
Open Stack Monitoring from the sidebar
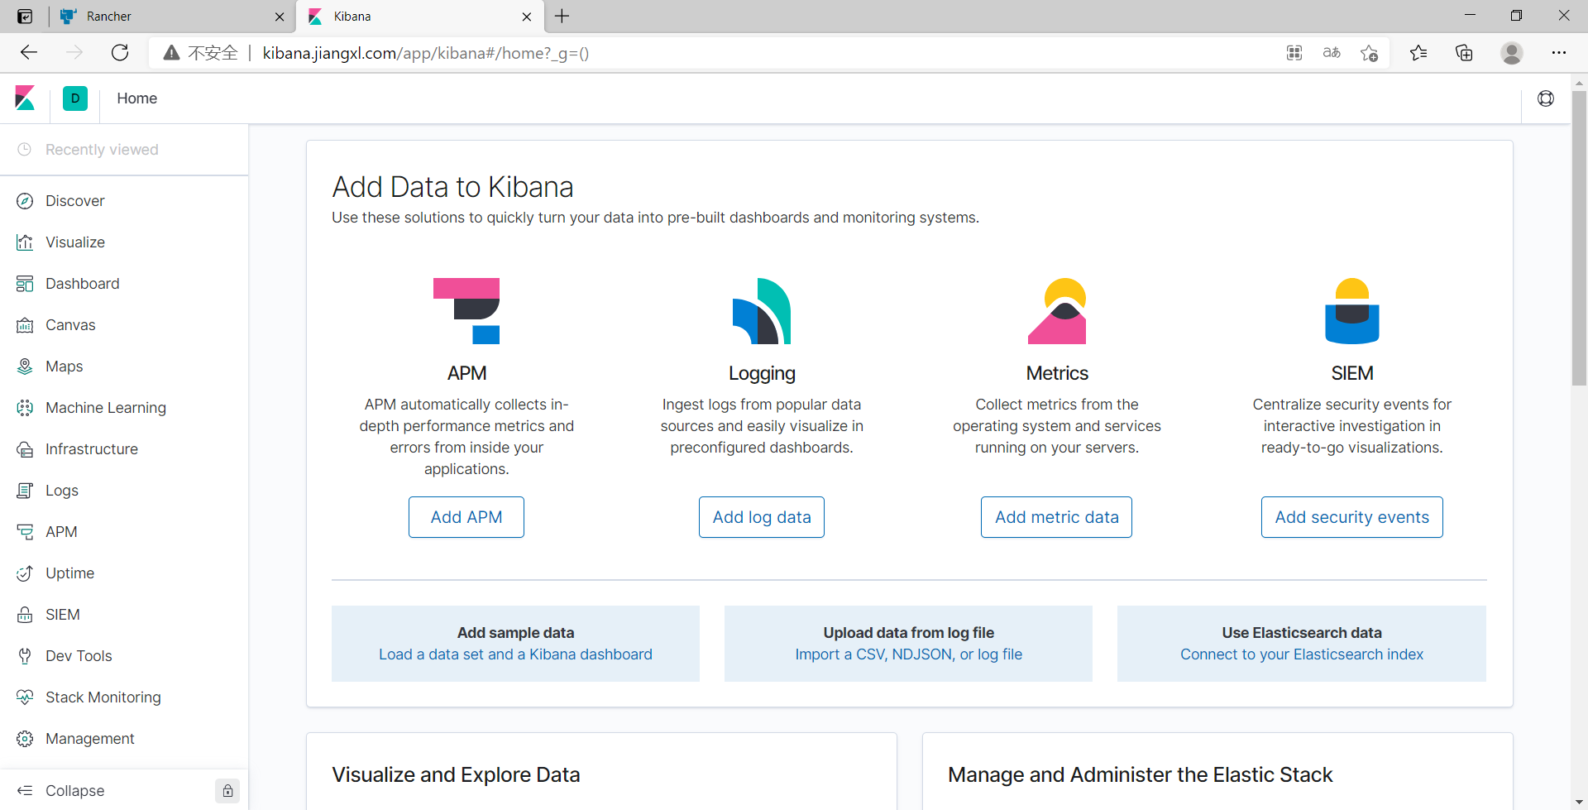pyautogui.click(x=103, y=697)
